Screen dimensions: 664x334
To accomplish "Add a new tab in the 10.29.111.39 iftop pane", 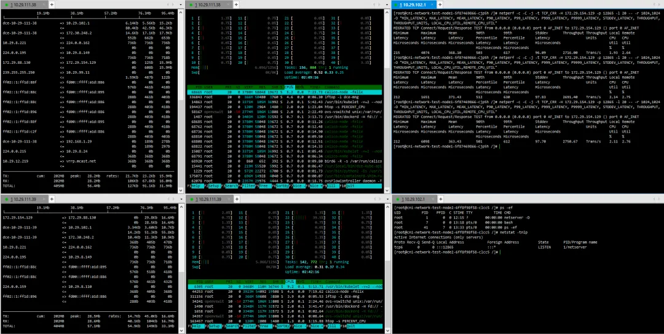I will coord(52,199).
